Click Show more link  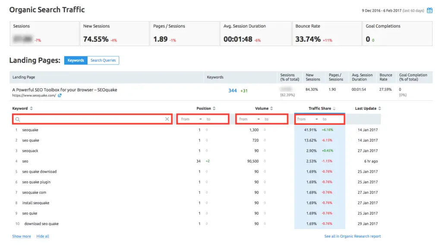[x=22, y=236]
